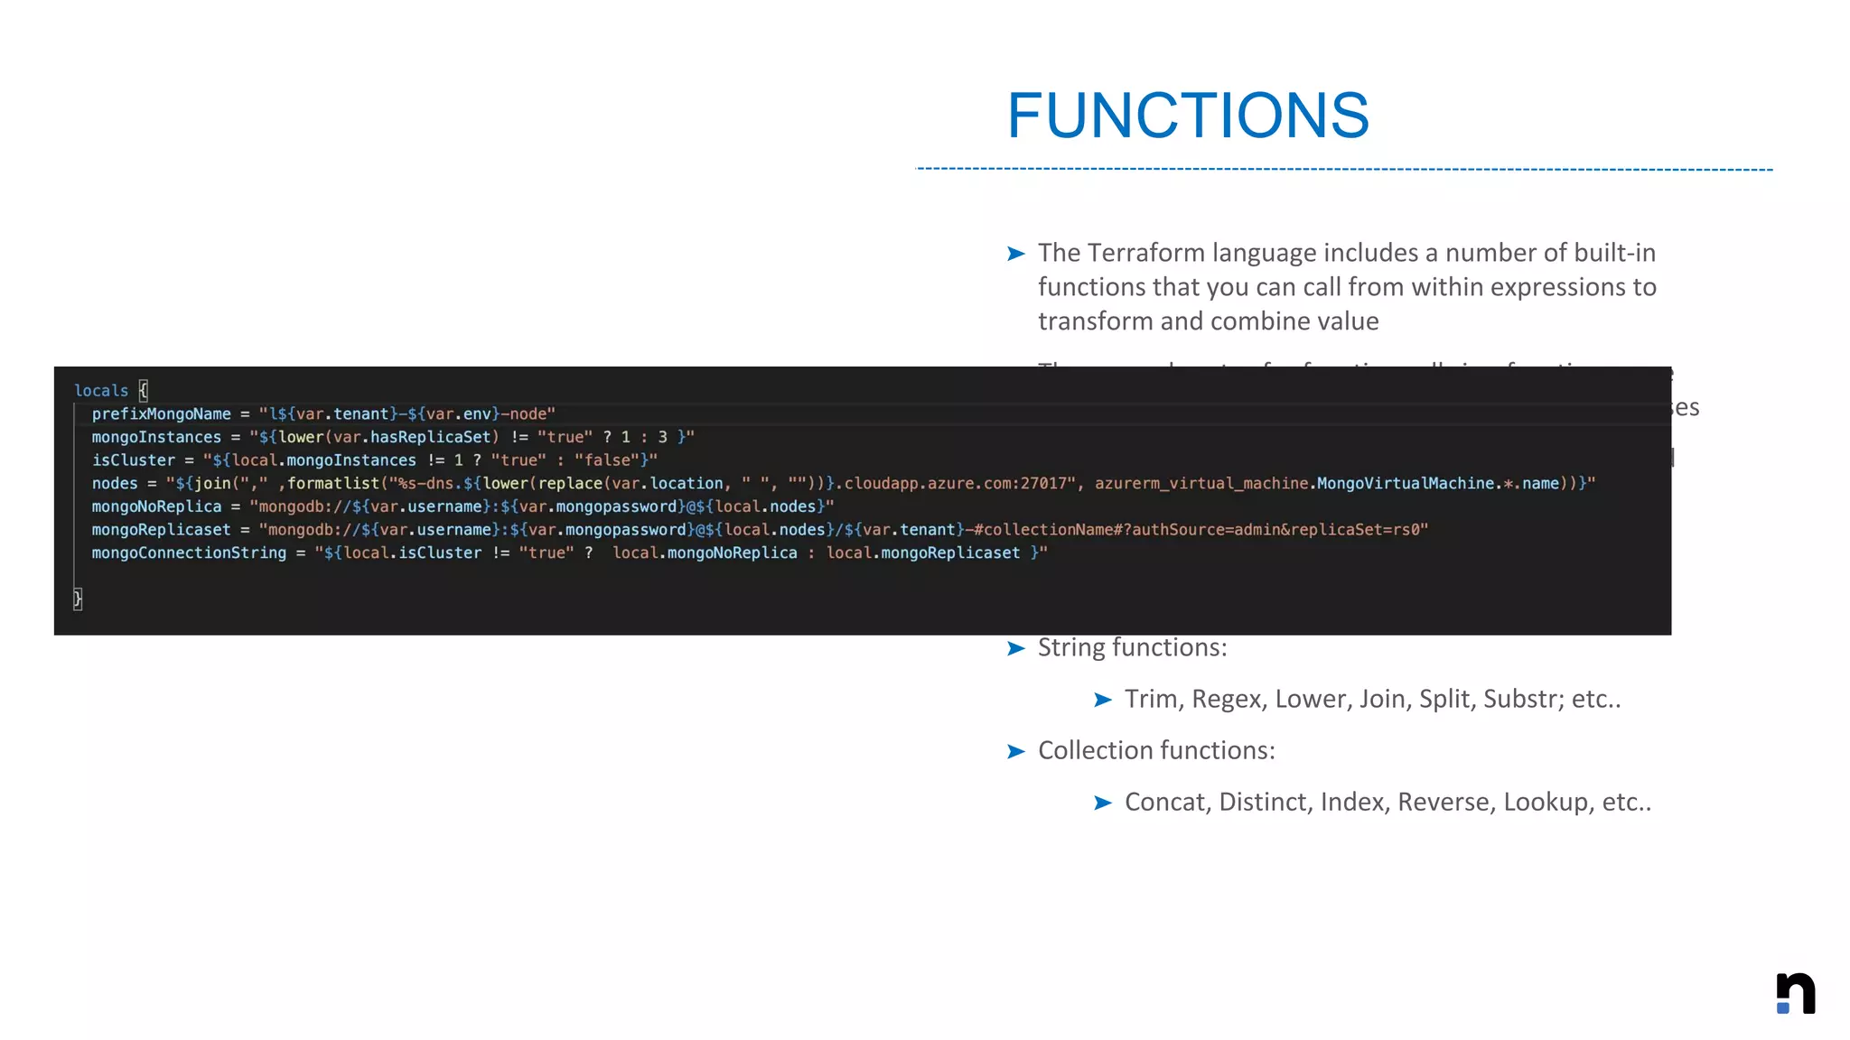
Task: Click the dashed line under the title
Action: 1344,169
